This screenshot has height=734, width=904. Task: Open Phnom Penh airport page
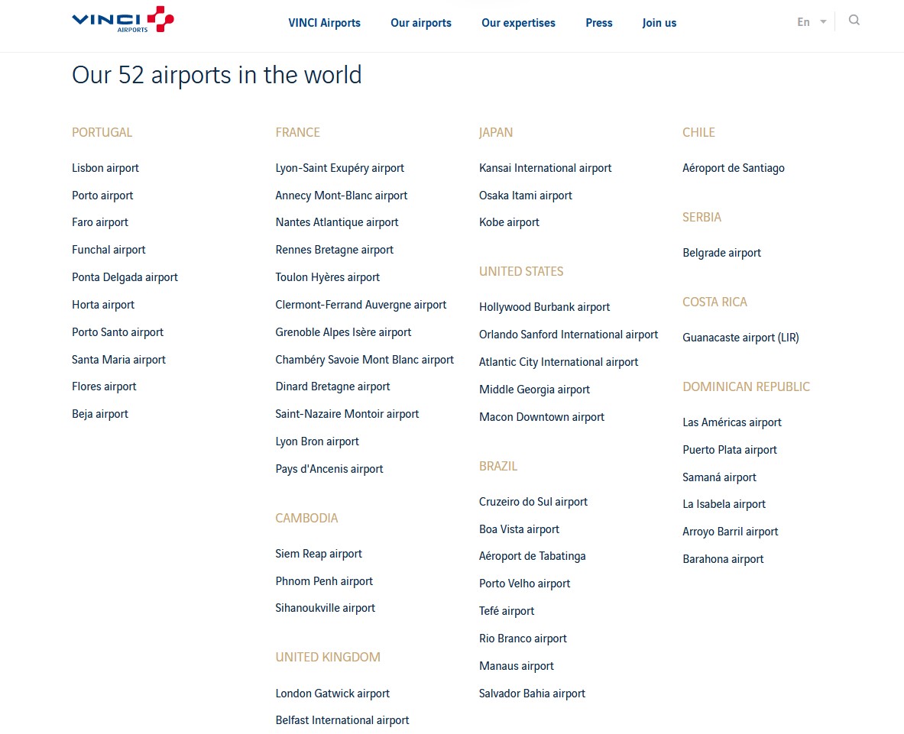(x=324, y=581)
